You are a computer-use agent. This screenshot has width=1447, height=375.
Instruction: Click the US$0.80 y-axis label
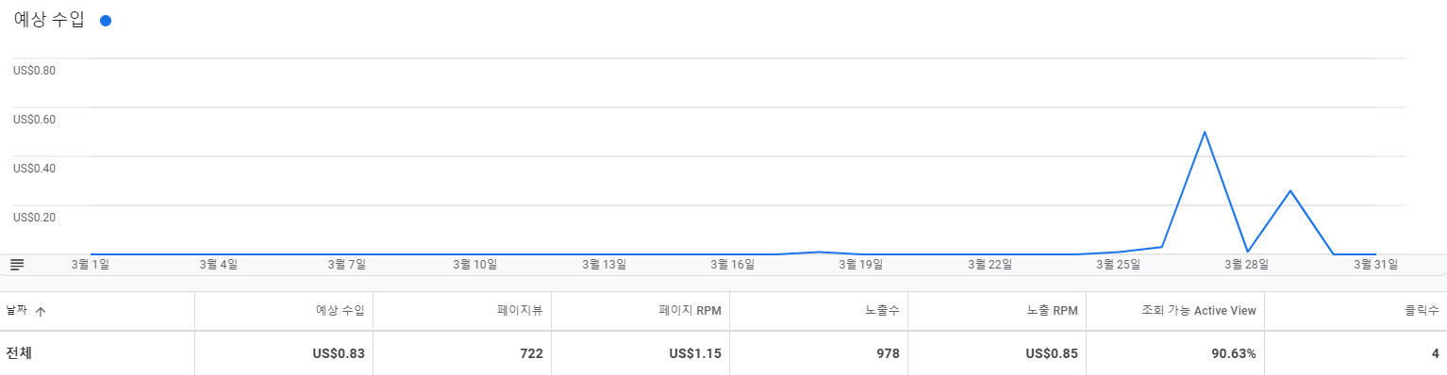34,70
